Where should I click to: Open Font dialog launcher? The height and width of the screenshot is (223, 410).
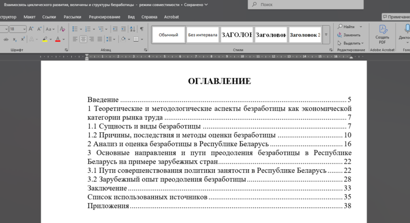[66, 50]
